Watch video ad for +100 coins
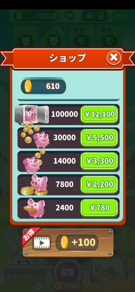 [x=68, y=243]
